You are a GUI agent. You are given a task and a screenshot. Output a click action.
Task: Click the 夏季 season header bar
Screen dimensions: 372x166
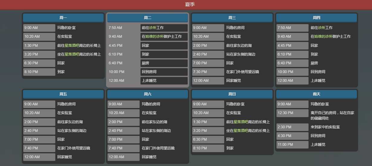tap(186, 5)
